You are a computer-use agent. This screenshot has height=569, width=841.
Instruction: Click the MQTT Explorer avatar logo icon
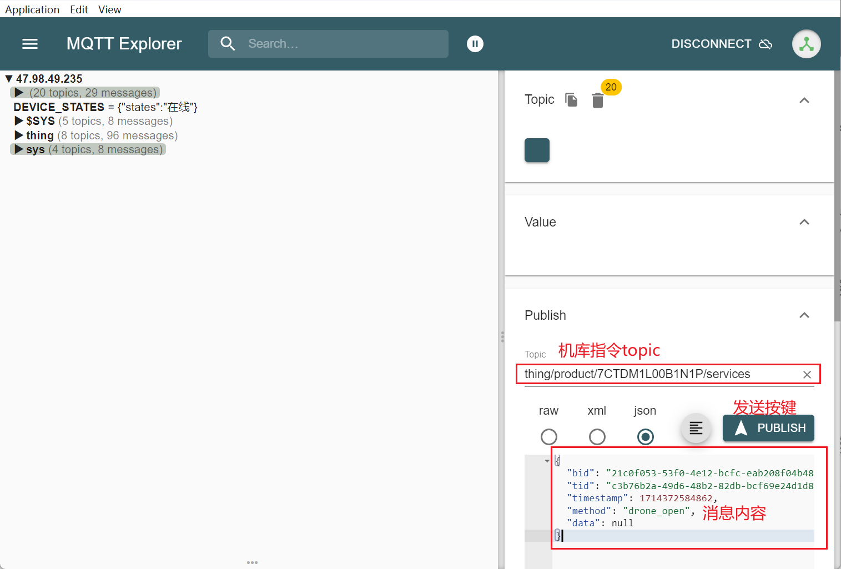click(x=806, y=44)
